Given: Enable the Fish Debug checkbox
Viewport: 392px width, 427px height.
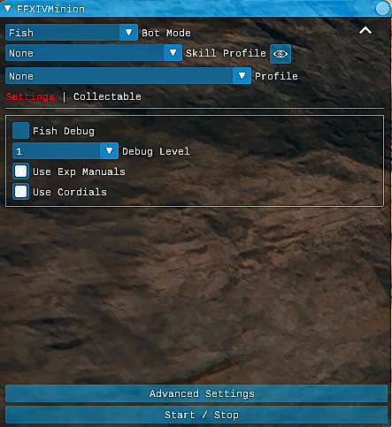Looking at the screenshot, I should coord(20,131).
